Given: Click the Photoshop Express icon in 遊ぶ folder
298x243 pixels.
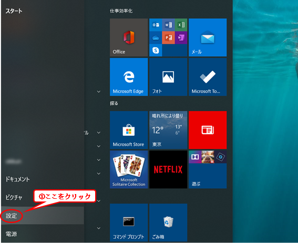Looking at the screenshot, I should point(220,157).
